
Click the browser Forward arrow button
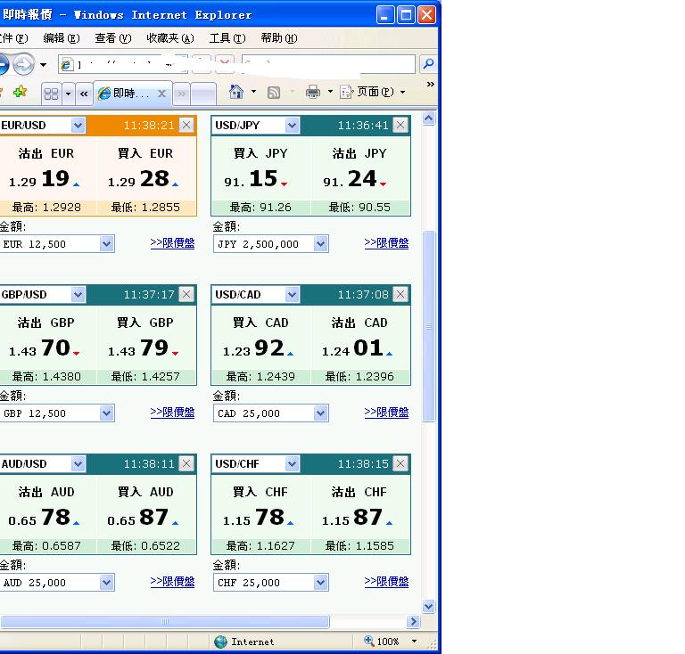[23, 64]
